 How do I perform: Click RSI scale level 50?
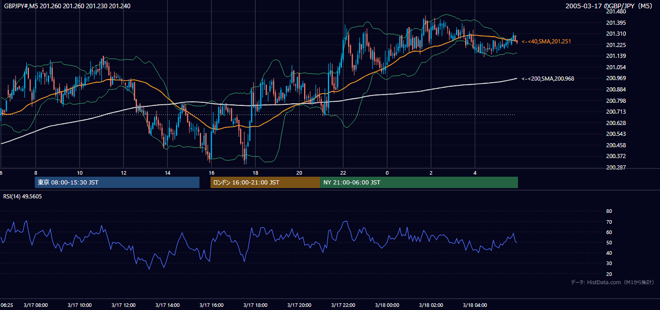coord(609,242)
